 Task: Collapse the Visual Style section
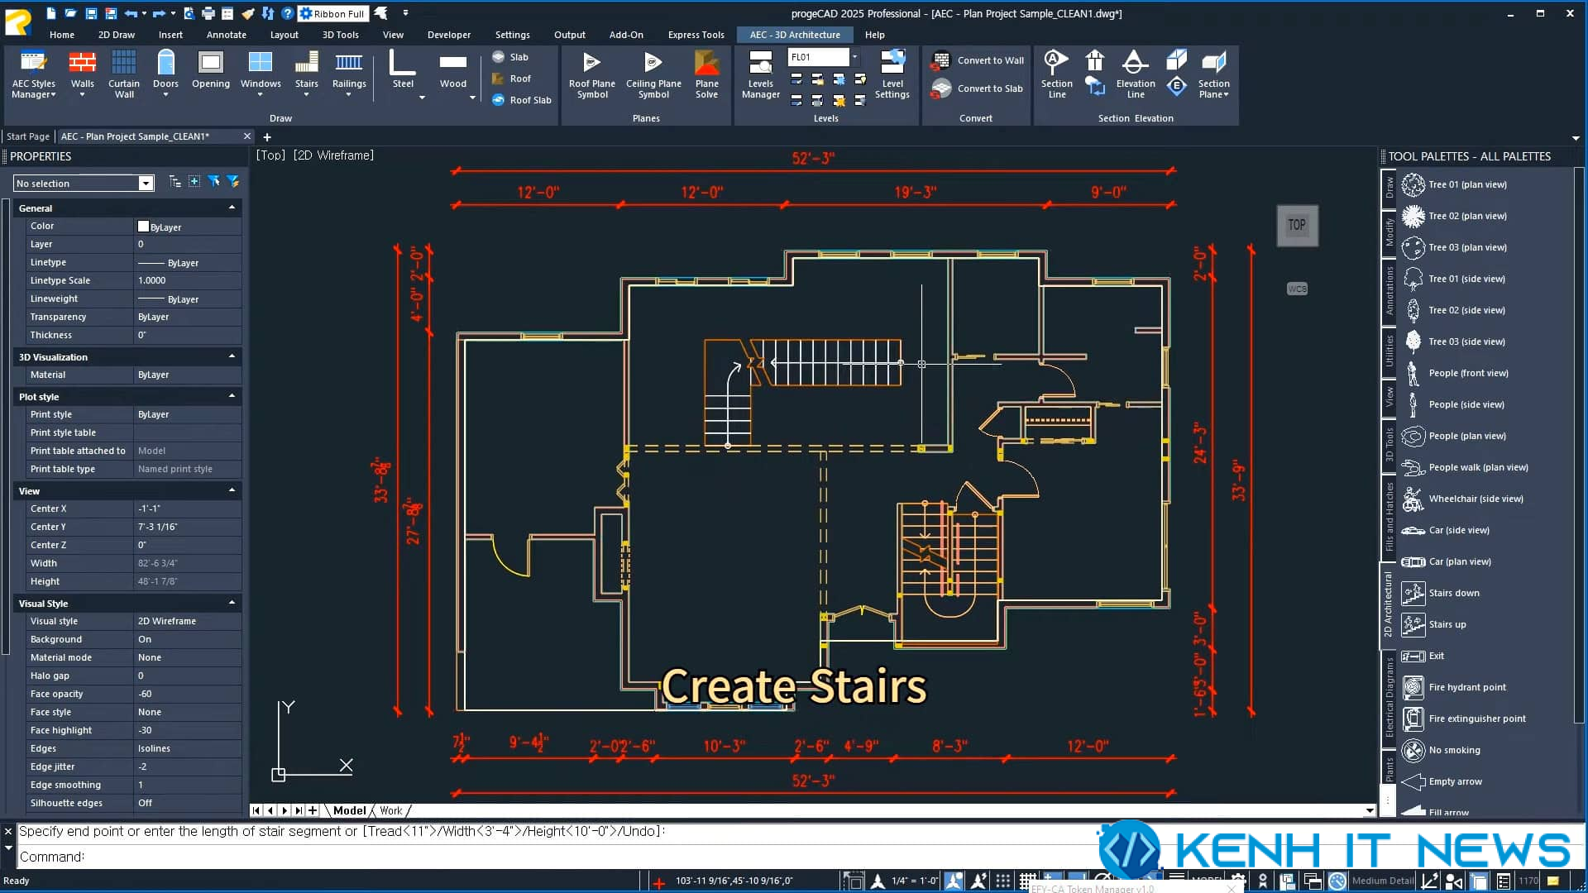point(232,603)
